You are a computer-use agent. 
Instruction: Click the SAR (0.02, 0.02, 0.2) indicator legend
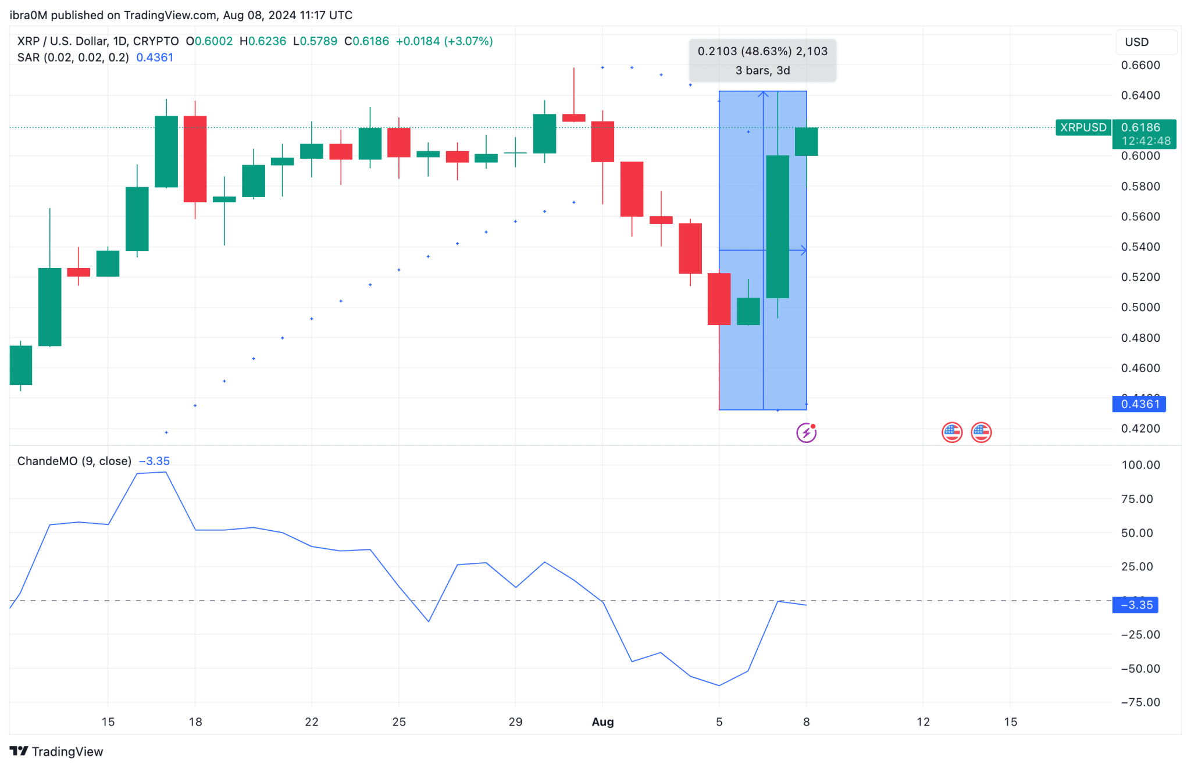[73, 58]
